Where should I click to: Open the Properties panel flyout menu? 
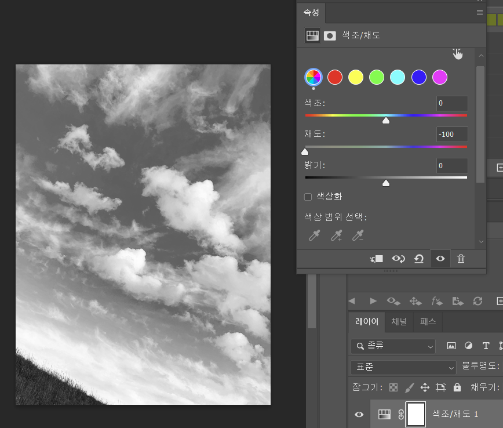[x=479, y=12]
